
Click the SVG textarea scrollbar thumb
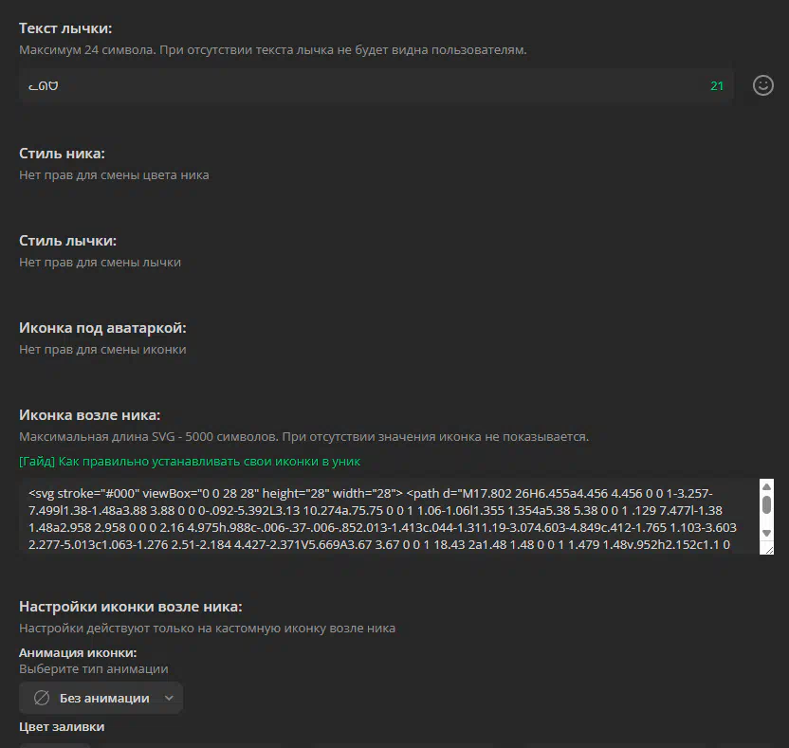click(766, 505)
